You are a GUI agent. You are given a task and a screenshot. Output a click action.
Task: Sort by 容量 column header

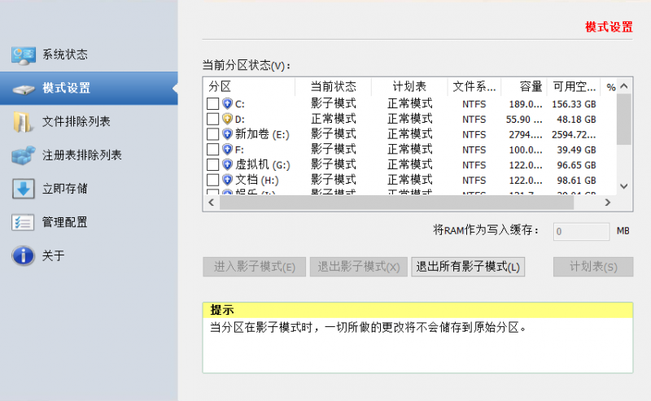[524, 87]
